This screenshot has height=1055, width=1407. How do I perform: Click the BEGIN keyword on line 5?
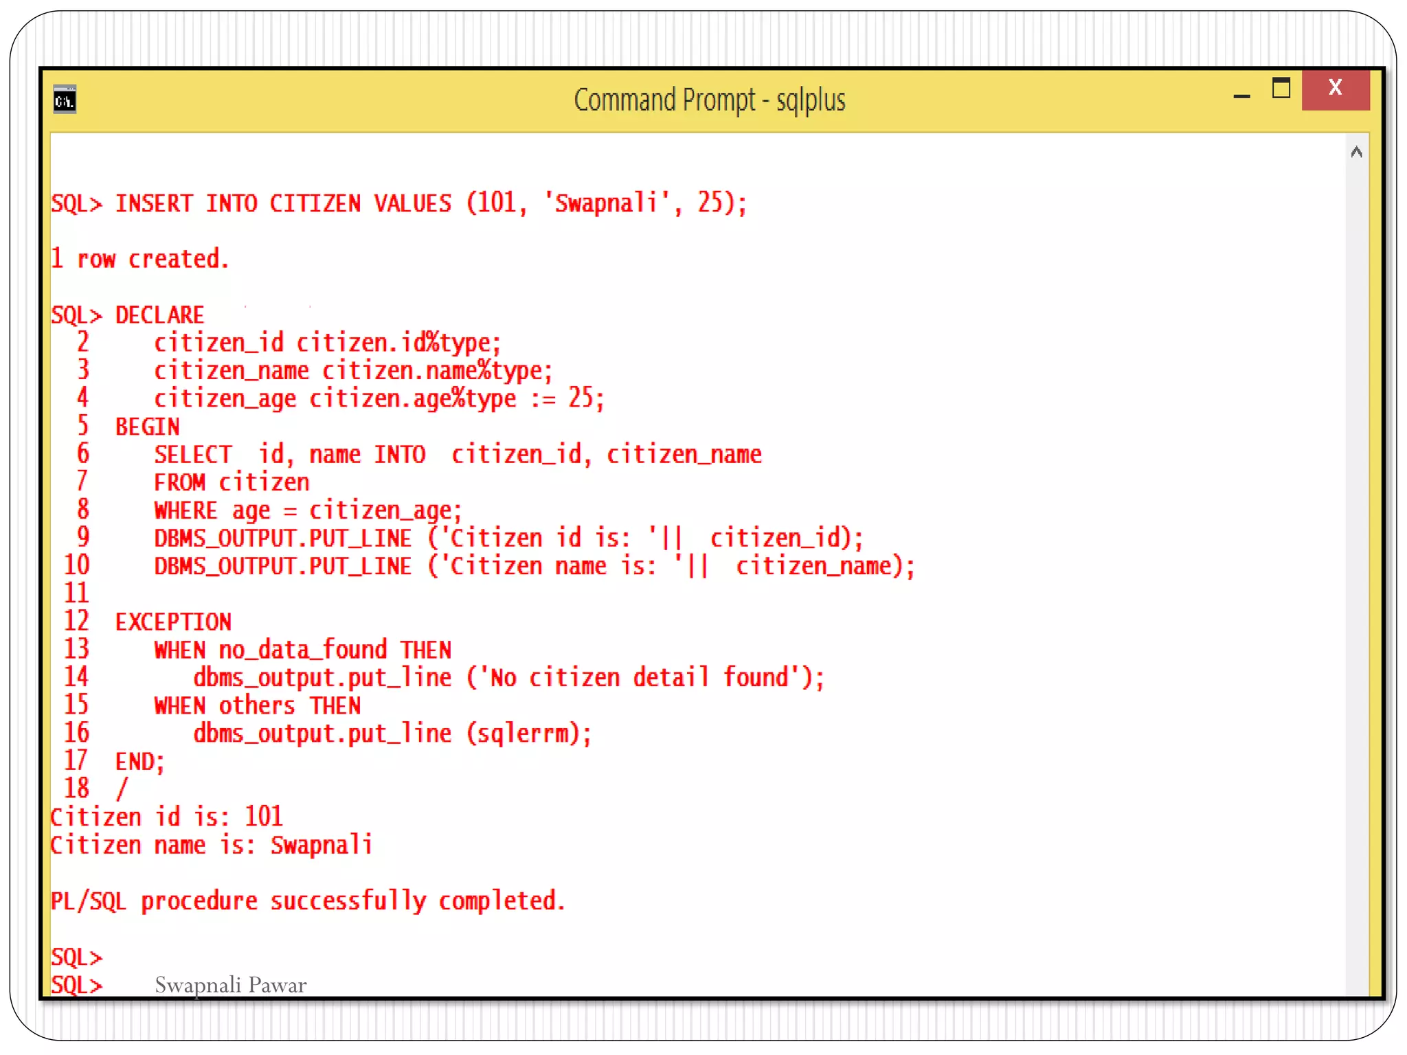[147, 427]
